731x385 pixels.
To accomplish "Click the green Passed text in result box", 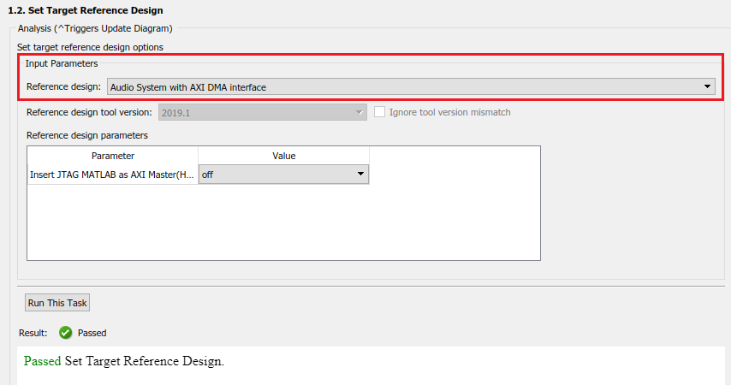I will click(x=43, y=361).
